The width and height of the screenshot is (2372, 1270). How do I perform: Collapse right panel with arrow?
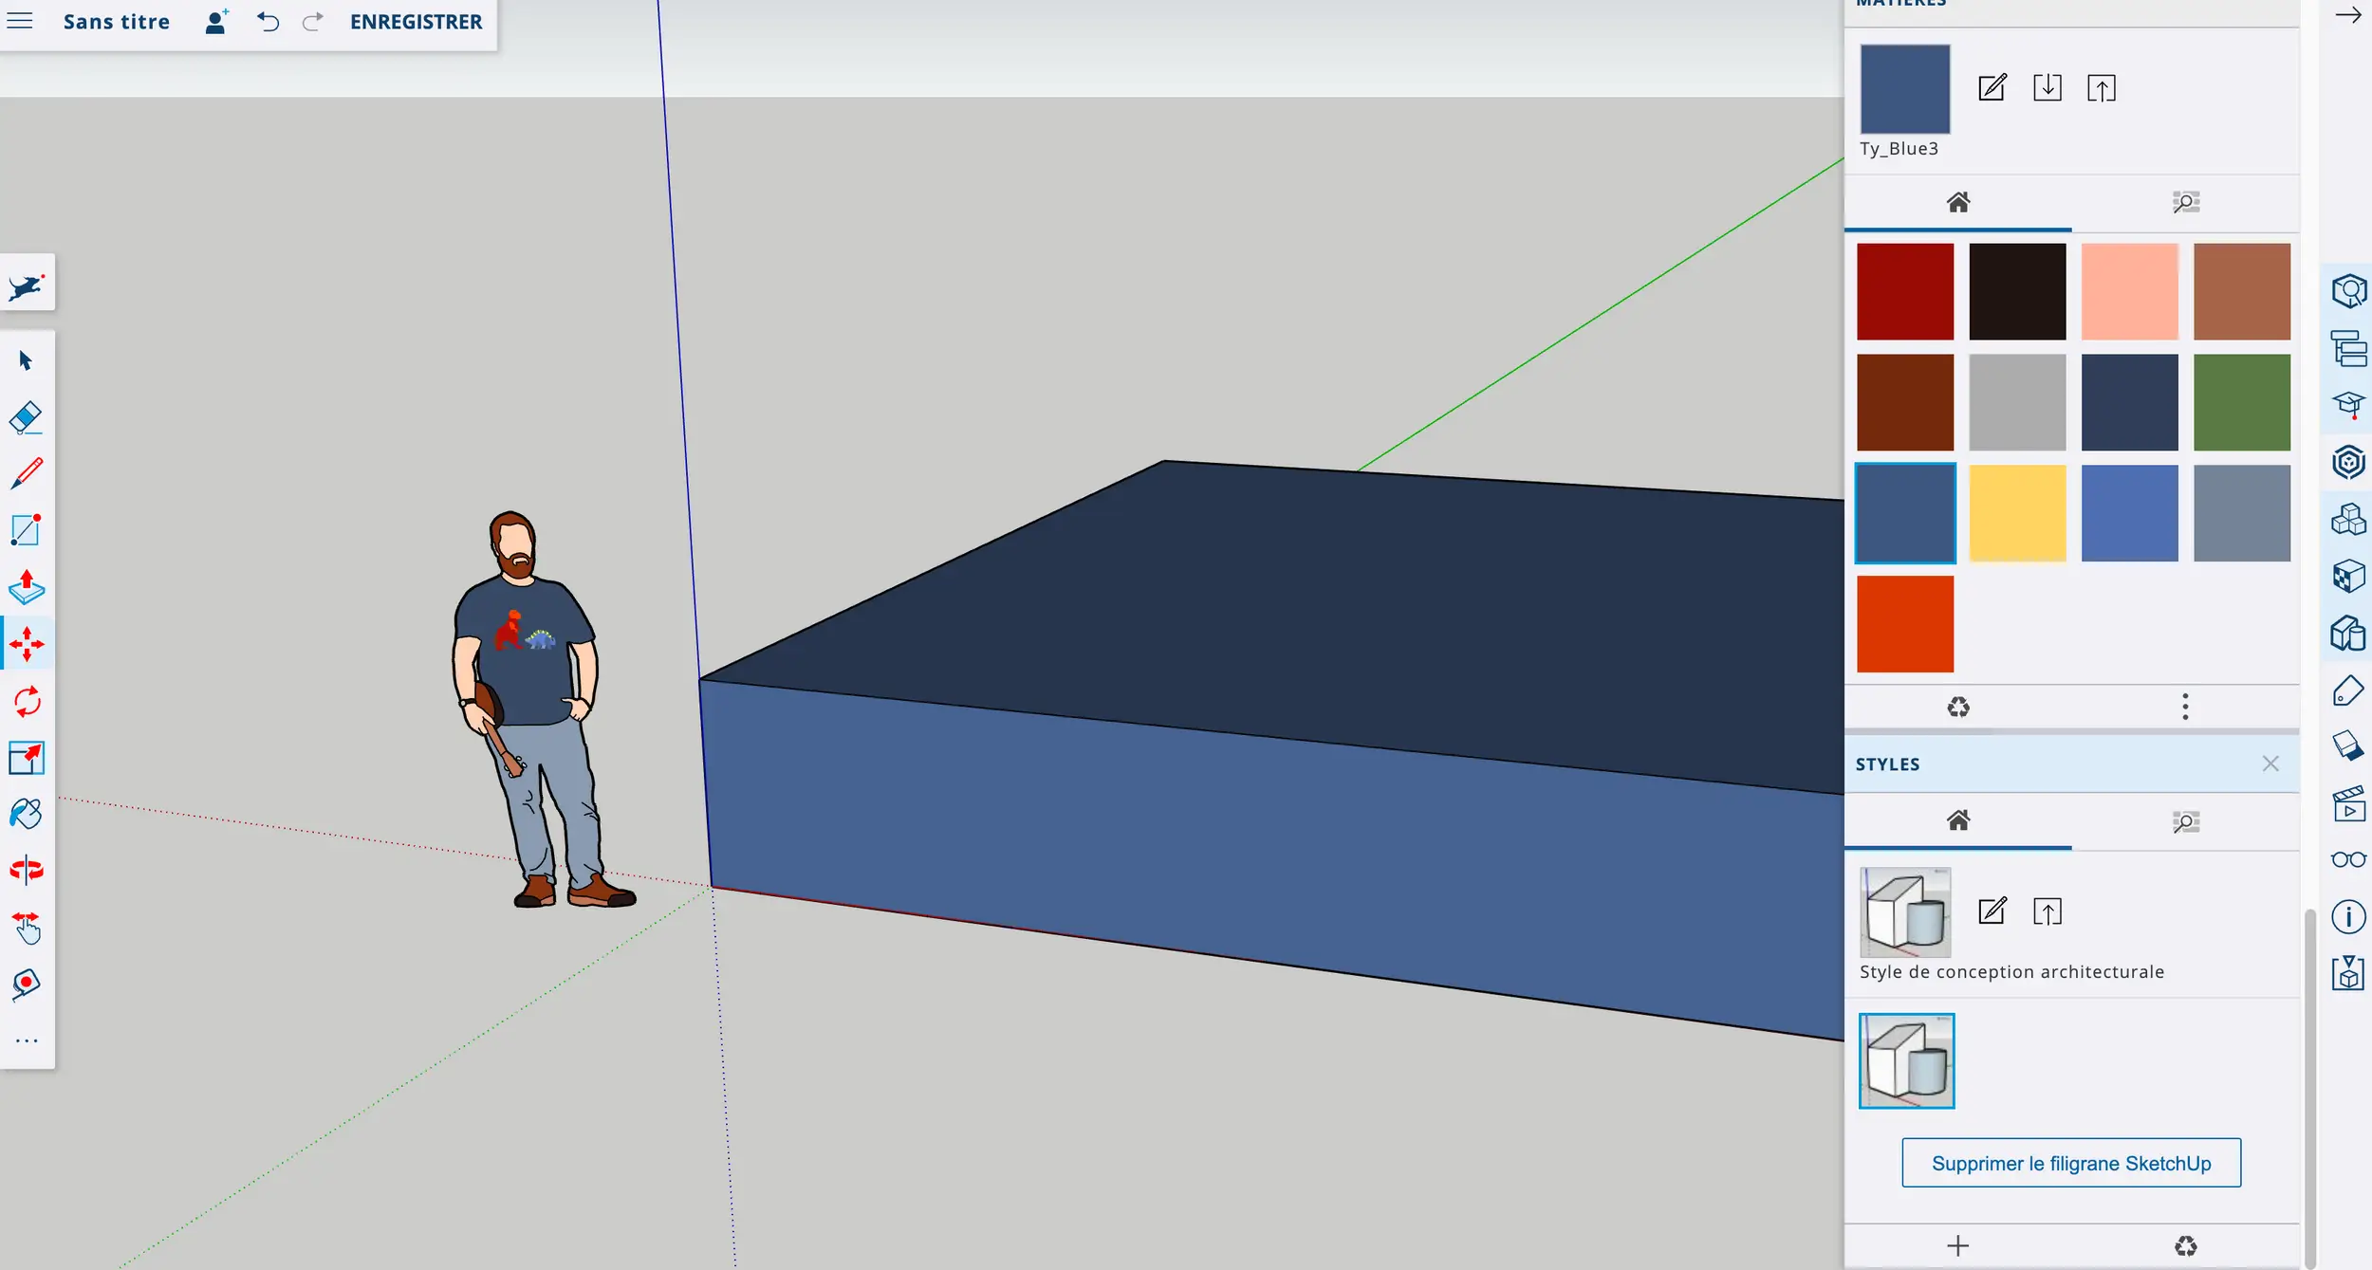pyautogui.click(x=2348, y=15)
